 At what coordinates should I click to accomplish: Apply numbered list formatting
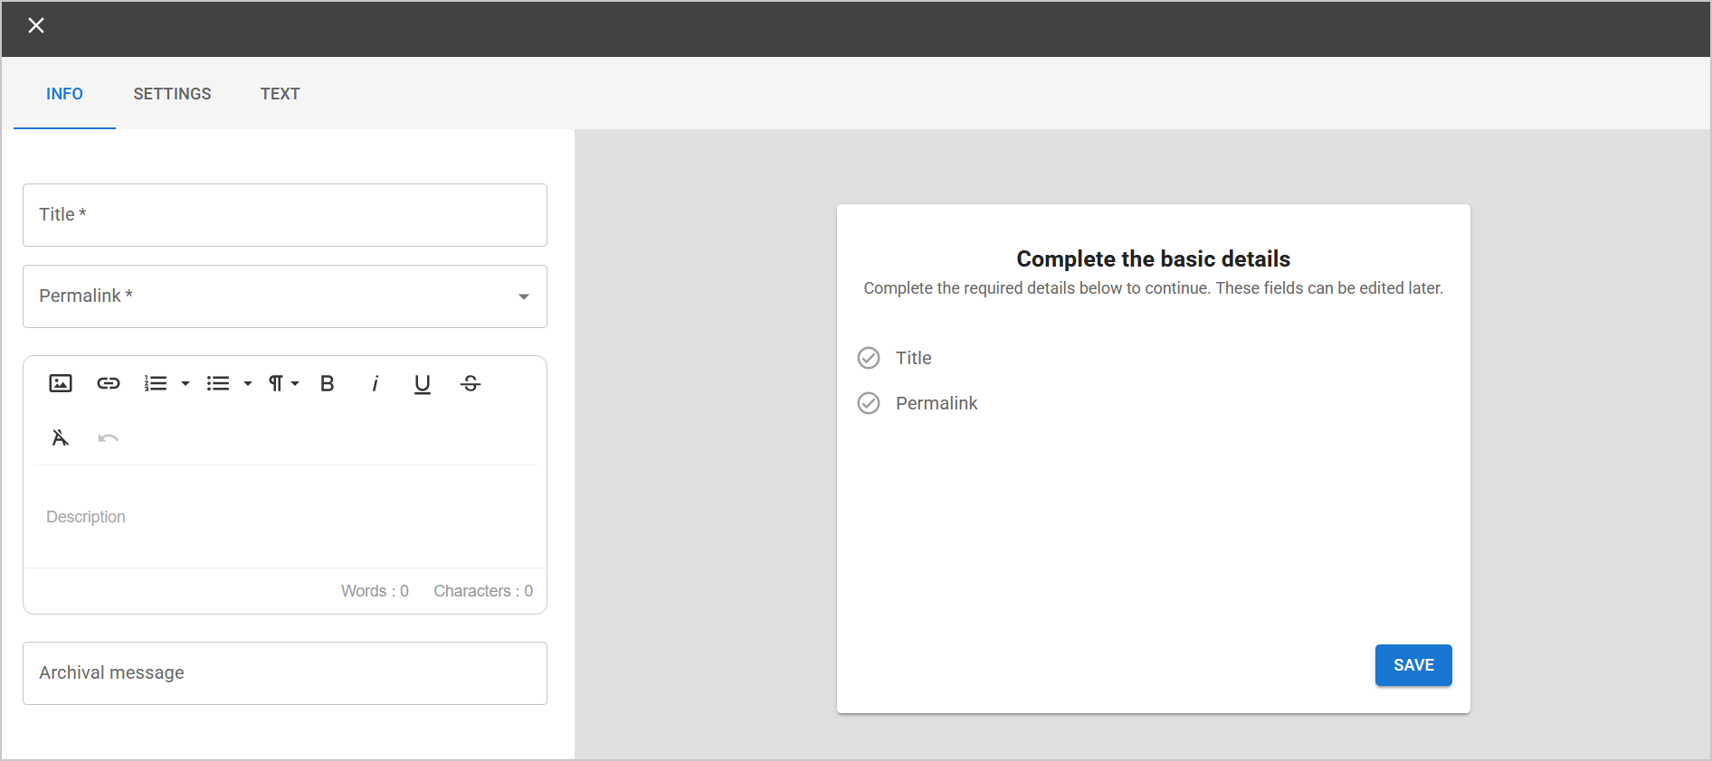click(156, 383)
